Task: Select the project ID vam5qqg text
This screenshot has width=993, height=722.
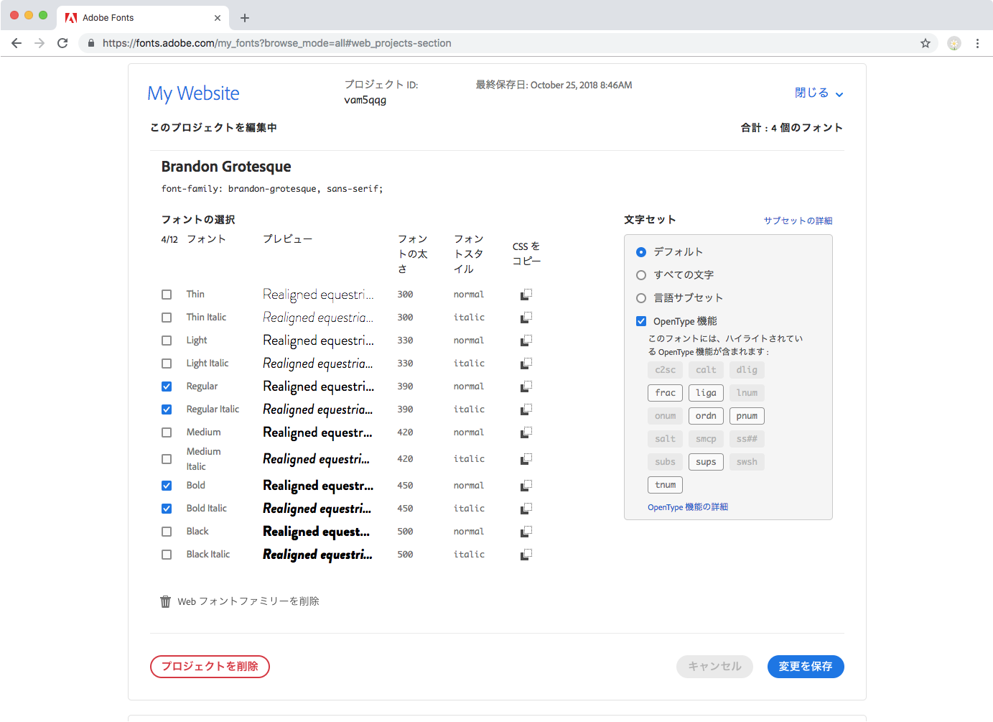Action: (365, 100)
